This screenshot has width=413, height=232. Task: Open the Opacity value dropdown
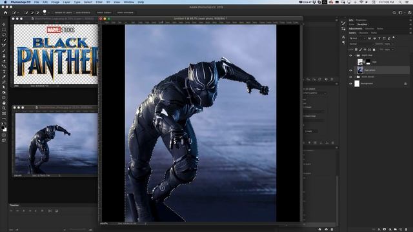tap(392, 44)
